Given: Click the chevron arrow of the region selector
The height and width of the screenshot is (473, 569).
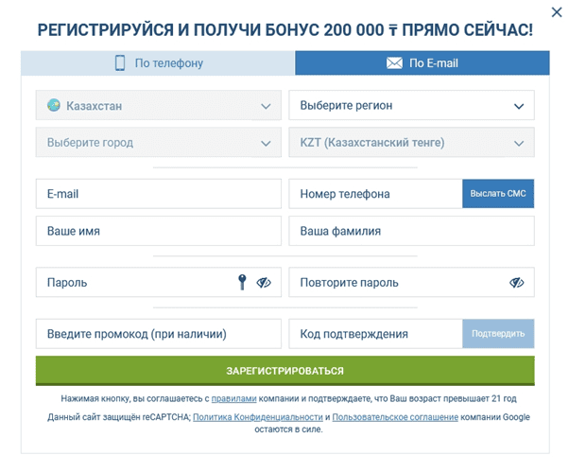Looking at the screenshot, I should (519, 107).
